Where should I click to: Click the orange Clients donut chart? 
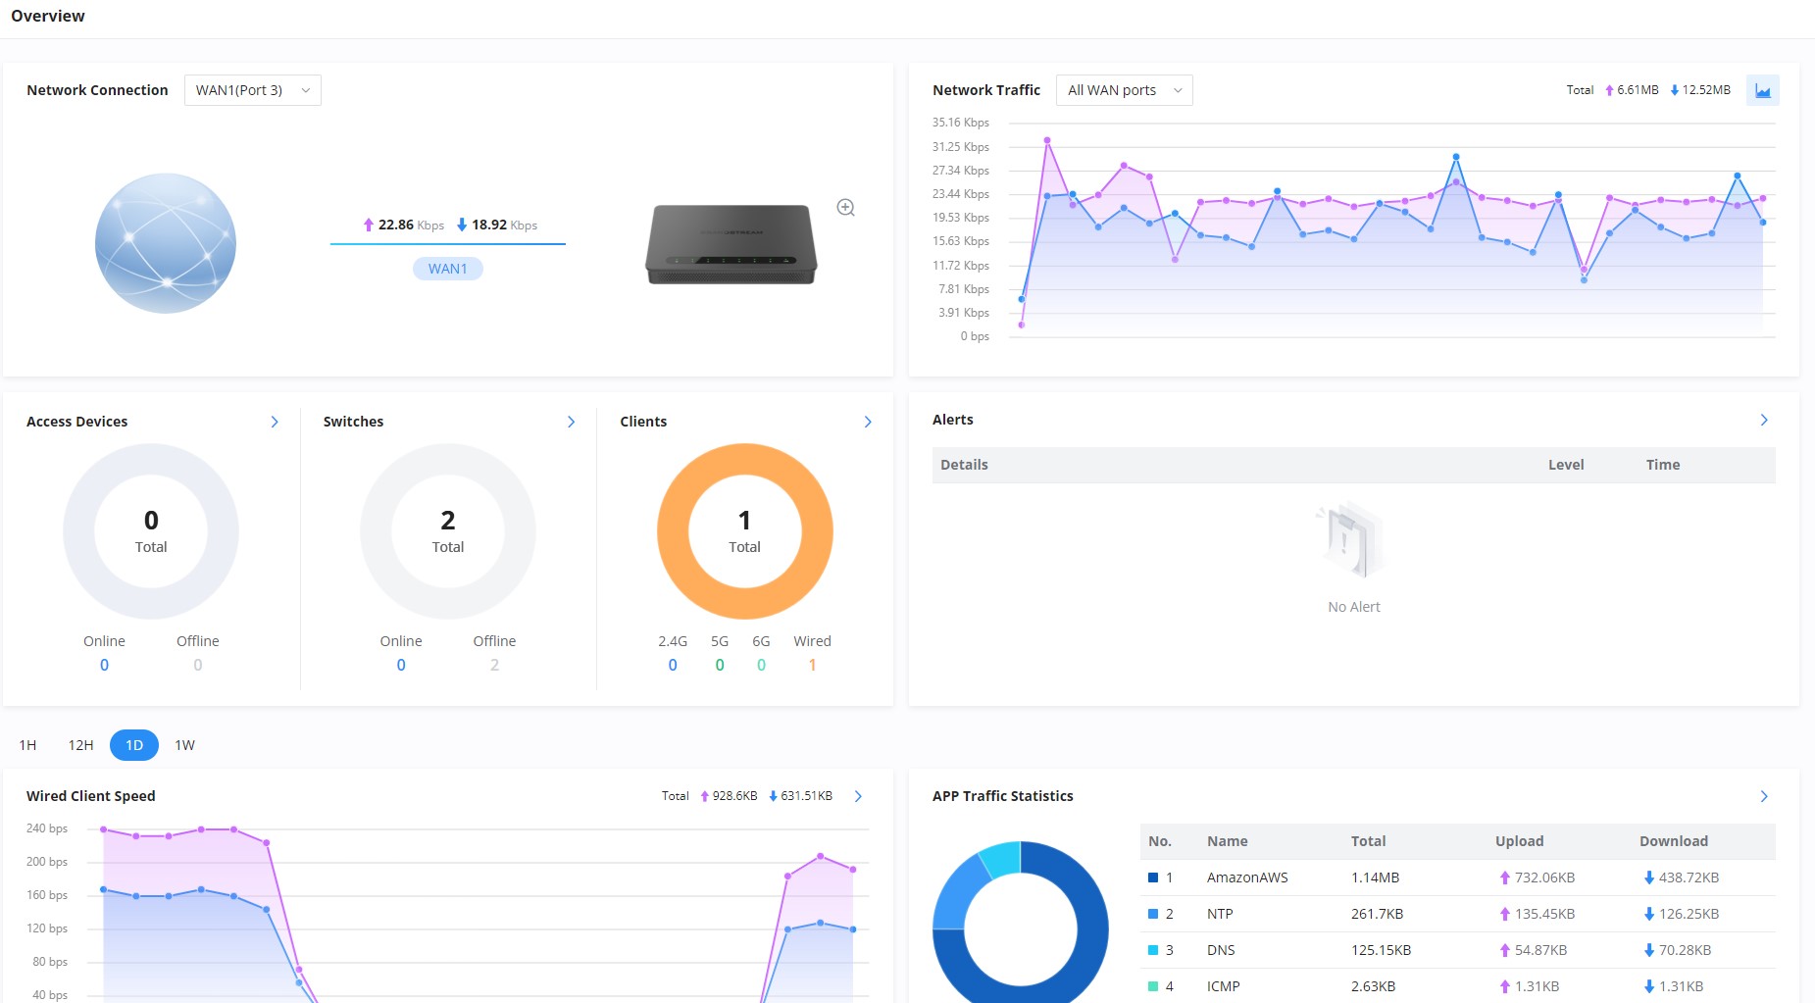tap(745, 531)
